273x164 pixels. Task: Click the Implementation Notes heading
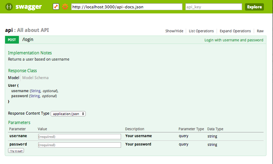coord(30,53)
